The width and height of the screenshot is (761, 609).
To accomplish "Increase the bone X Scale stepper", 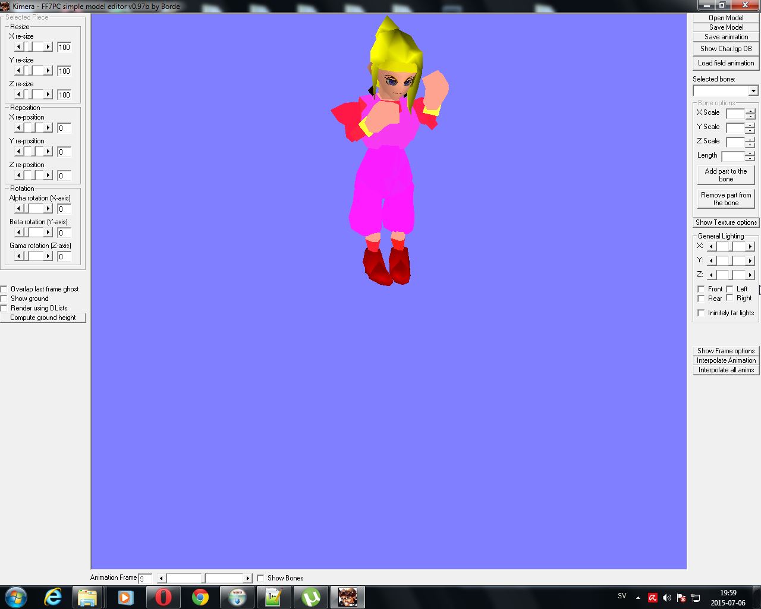I will tap(750, 111).
